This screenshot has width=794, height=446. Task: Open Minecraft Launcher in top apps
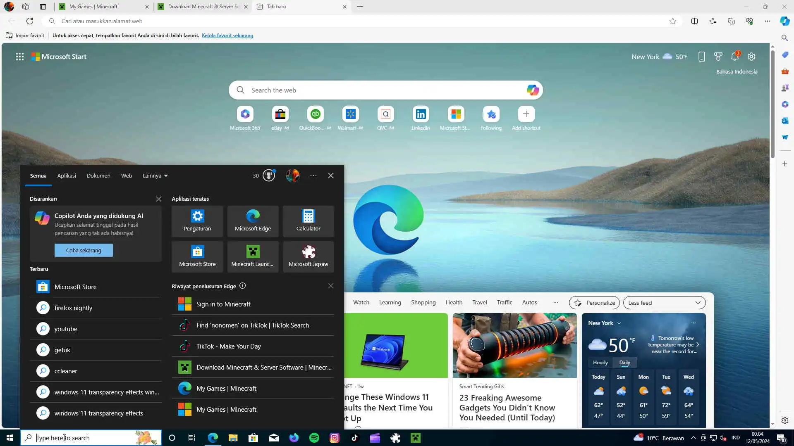pos(252,256)
